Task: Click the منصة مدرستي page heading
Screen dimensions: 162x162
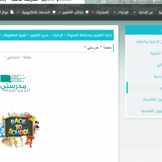Action: [x=98, y=48]
